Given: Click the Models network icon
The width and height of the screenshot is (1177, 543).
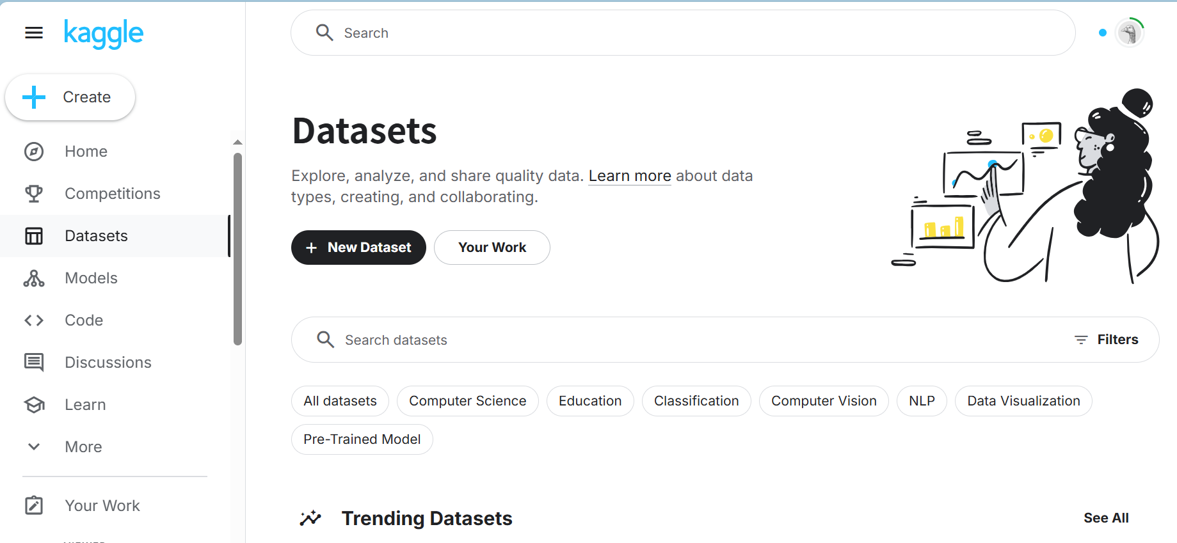Looking at the screenshot, I should 34,278.
